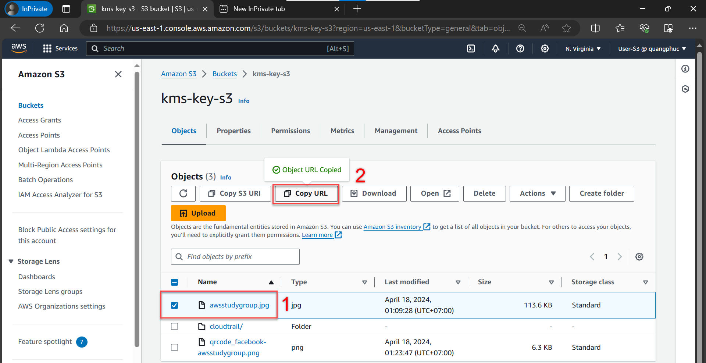This screenshot has width=706, height=363.
Task: Go to next objects page
Action: [x=620, y=257]
